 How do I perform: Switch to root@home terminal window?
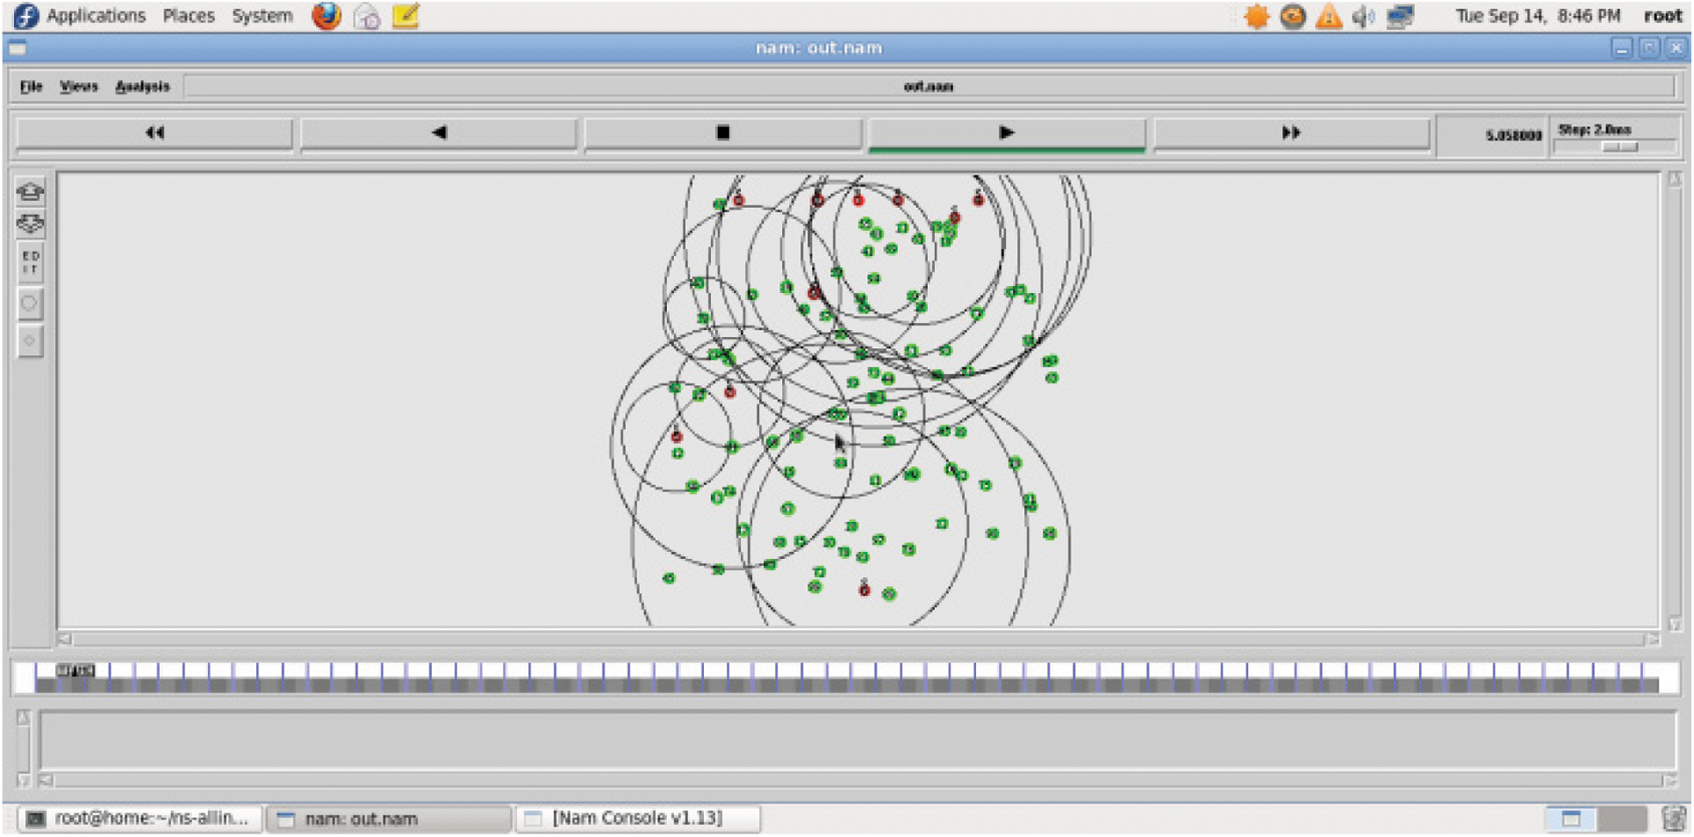tap(140, 818)
